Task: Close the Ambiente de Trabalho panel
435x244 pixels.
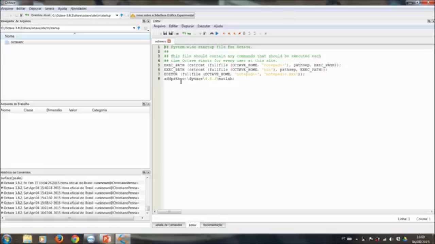Action: pyautogui.click(x=148, y=104)
